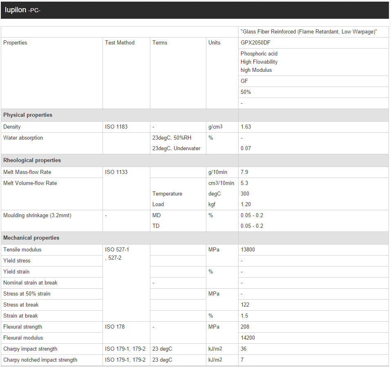Click the High Flowability text
This screenshot has width=391, height=367.
(x=259, y=62)
